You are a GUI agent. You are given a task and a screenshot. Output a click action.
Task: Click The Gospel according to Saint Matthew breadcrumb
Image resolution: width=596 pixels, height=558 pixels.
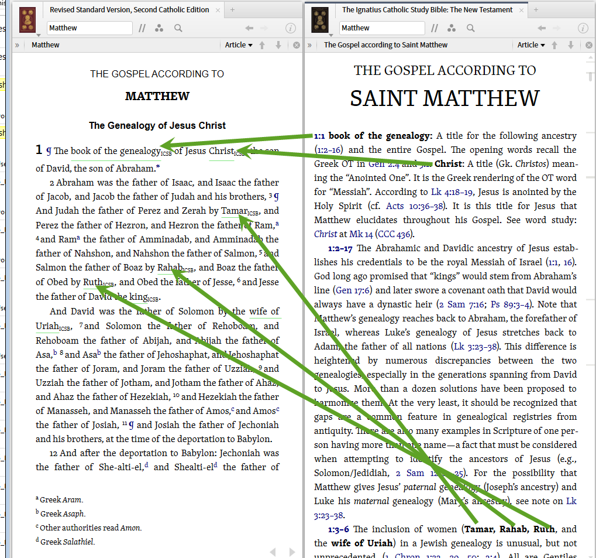tap(385, 45)
